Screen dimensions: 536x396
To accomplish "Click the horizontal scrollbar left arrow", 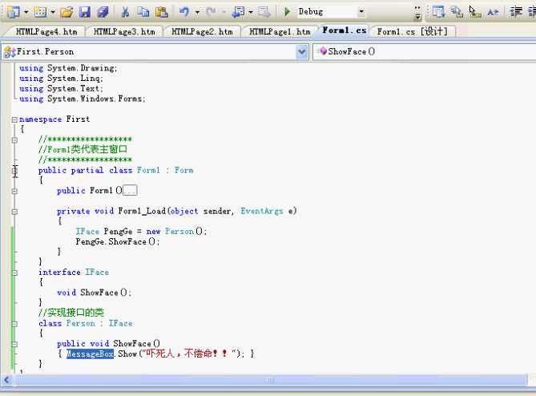I will pos(6,380).
